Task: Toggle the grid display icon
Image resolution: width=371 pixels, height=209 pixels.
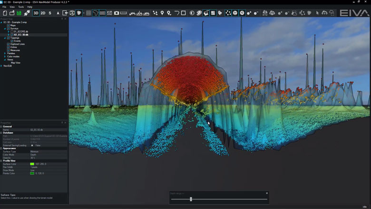Action: 88,13
